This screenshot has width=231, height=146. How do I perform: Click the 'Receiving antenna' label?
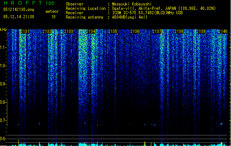point(84,17)
